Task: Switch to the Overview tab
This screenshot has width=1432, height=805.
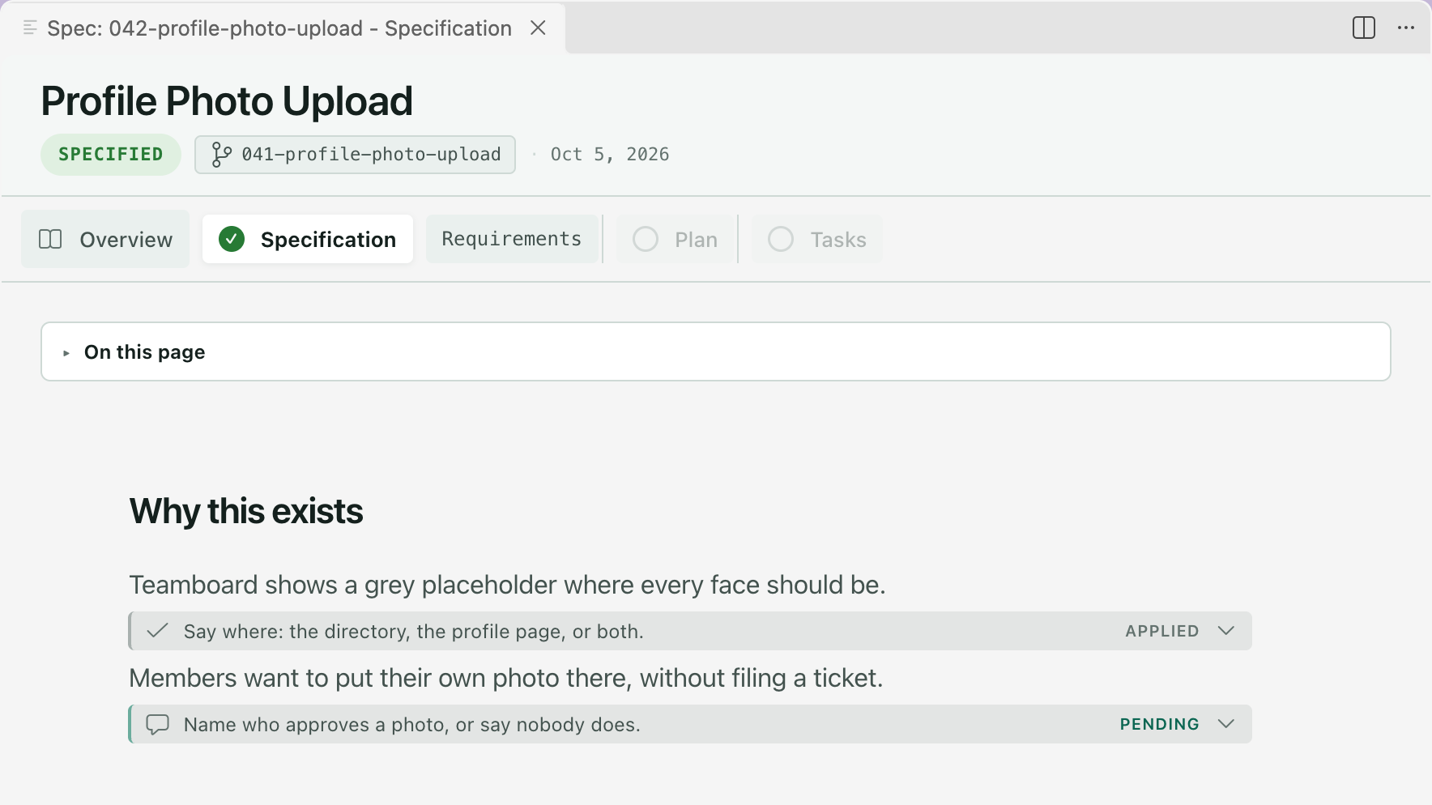Action: [105, 239]
